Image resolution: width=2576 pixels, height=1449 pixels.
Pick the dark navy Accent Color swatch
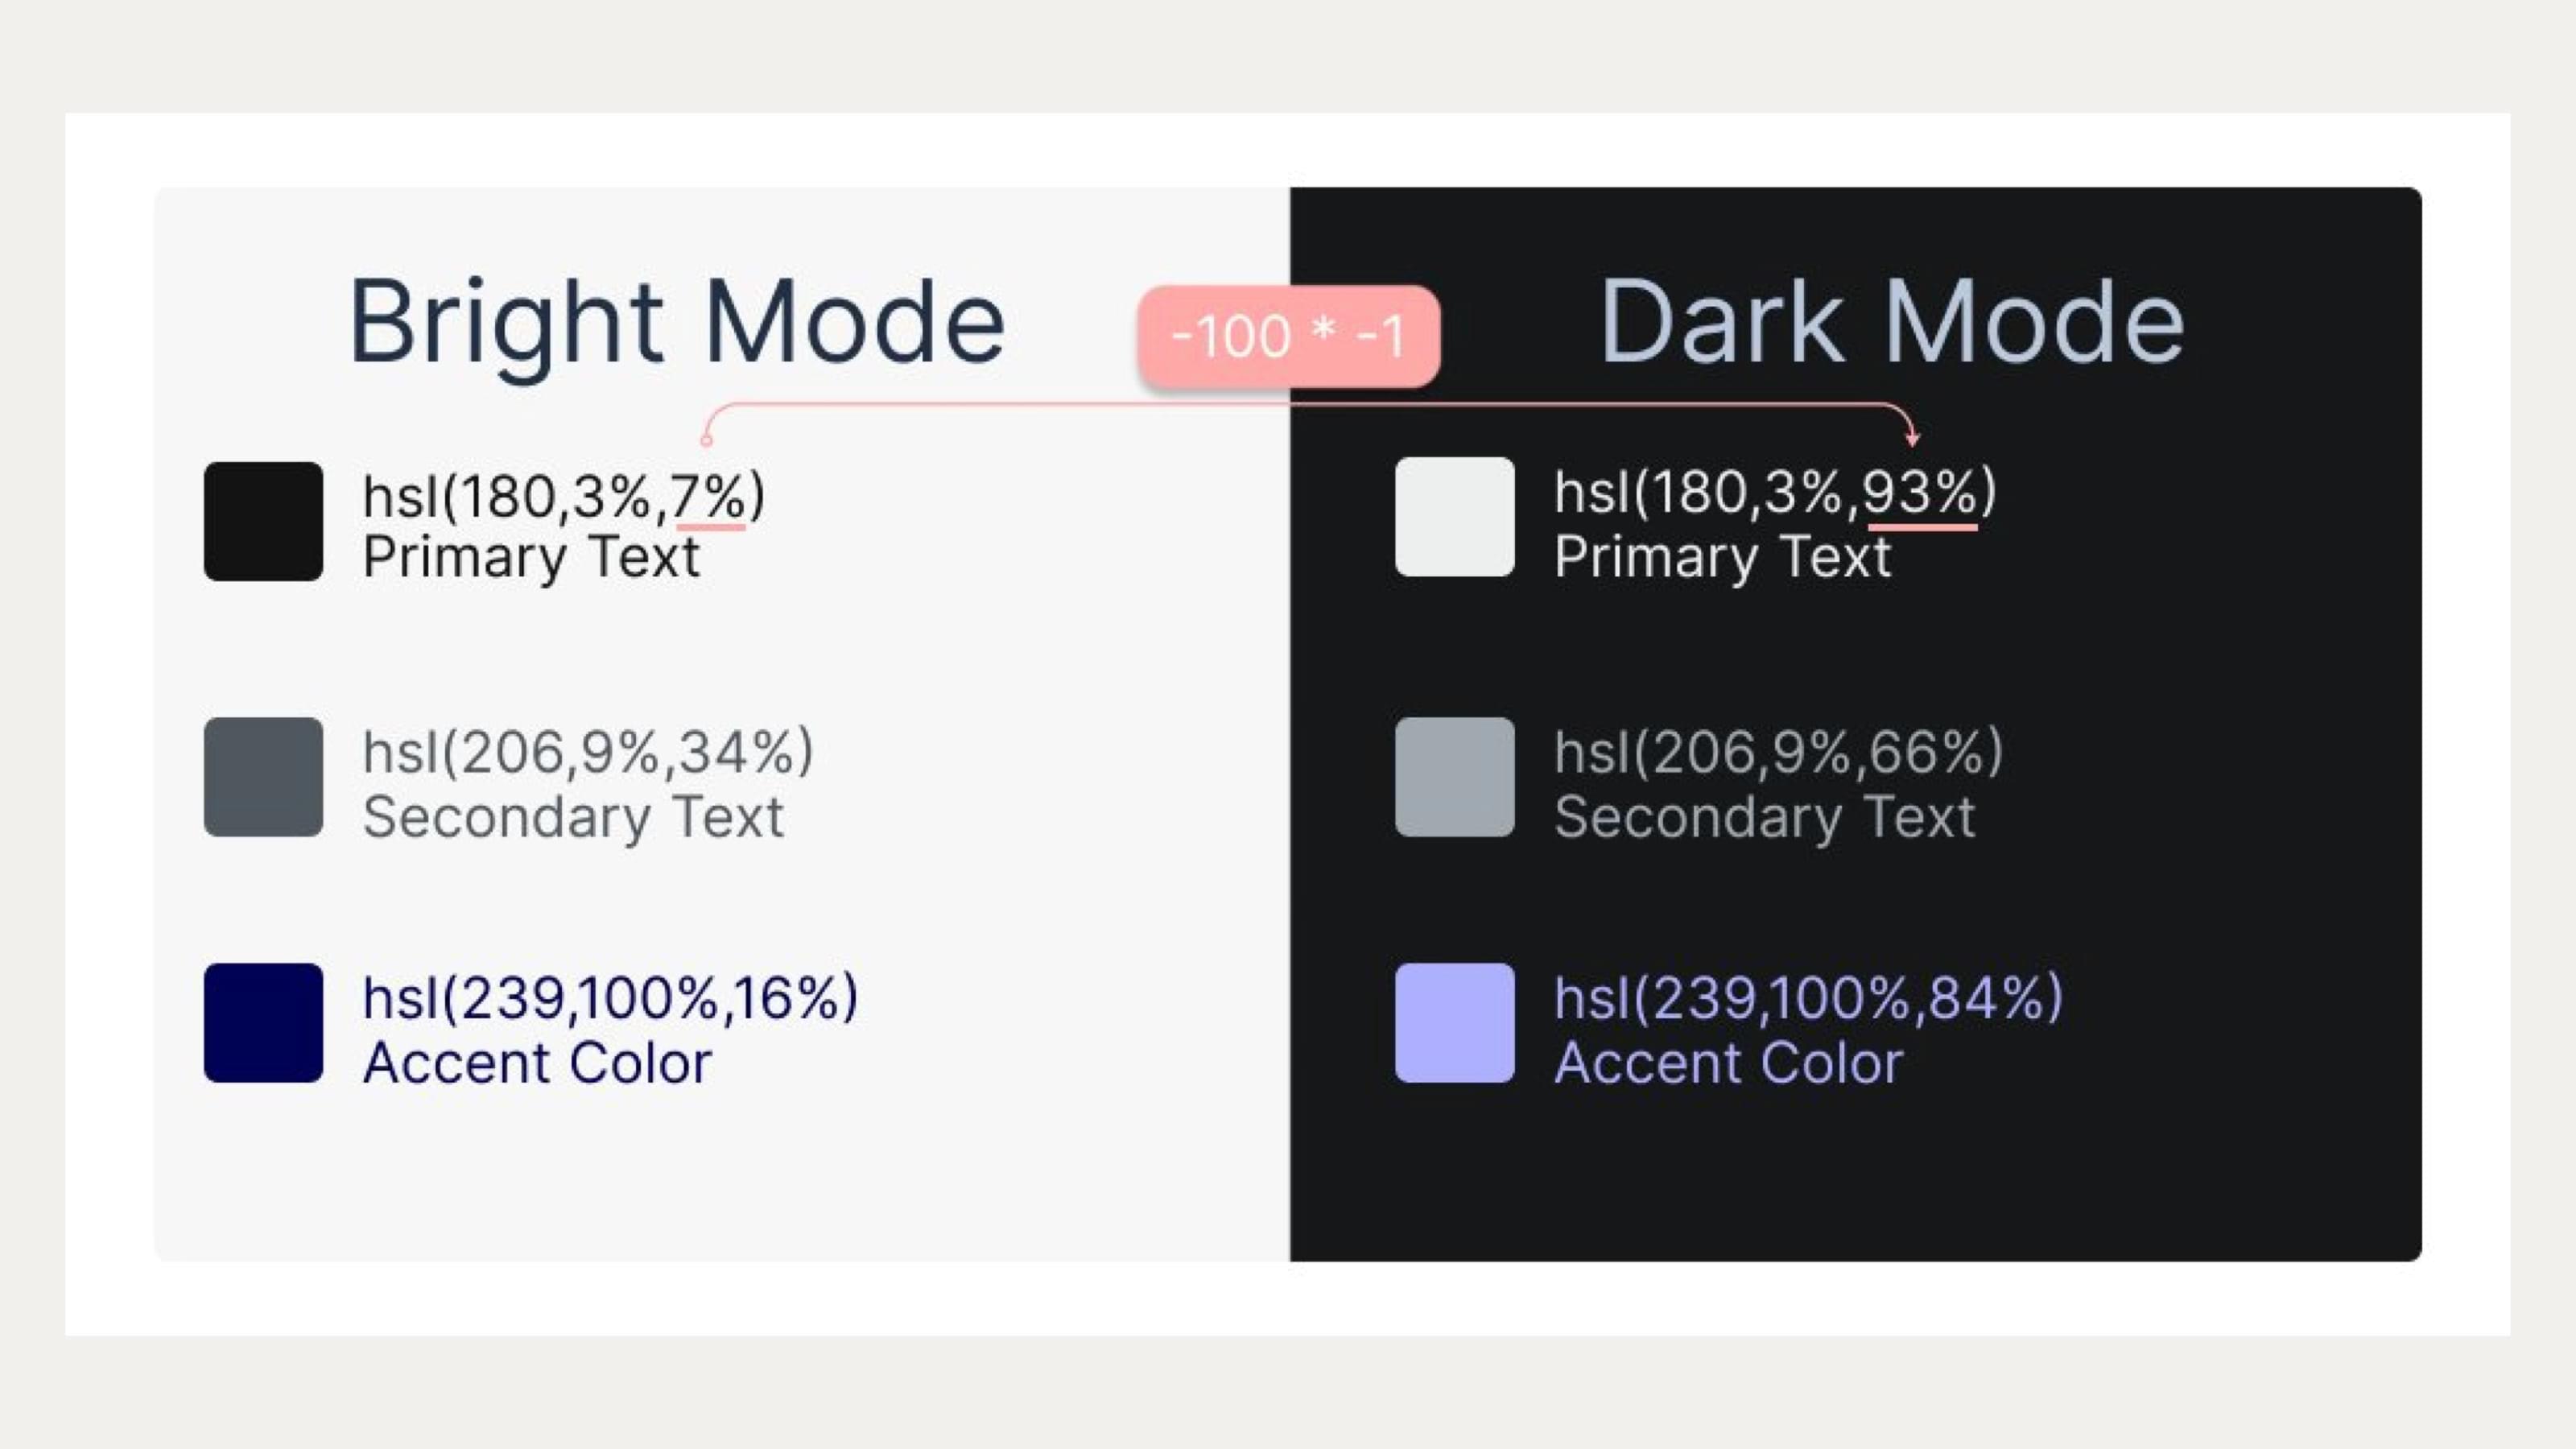click(x=263, y=1023)
